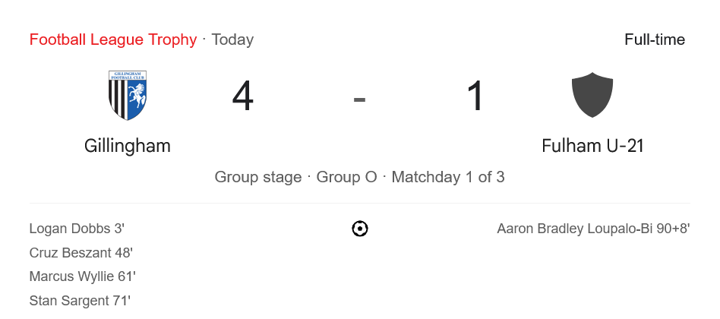Select goalscorer Stan Sargent 71'
Viewport: 720px width, 319px height.
[x=80, y=301]
